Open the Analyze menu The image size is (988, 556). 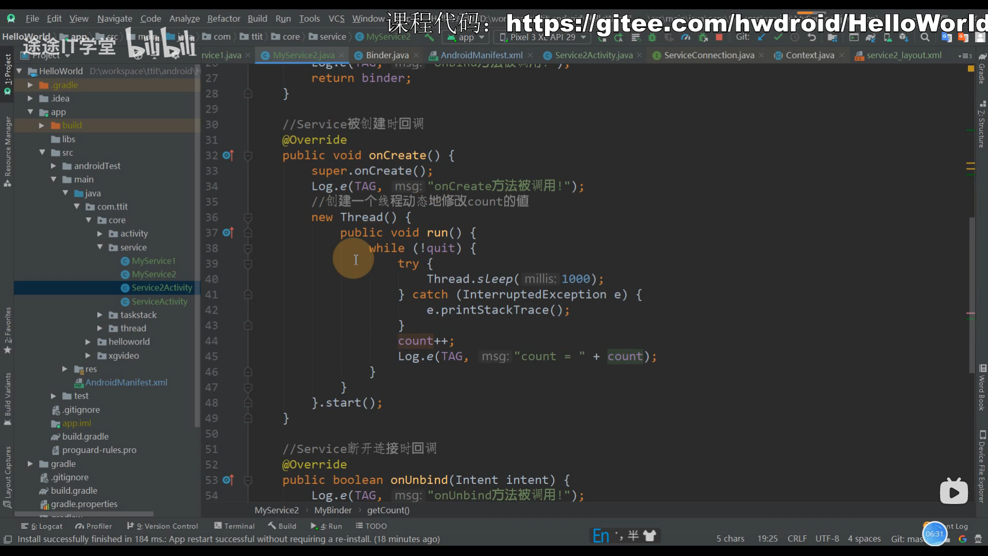(184, 19)
